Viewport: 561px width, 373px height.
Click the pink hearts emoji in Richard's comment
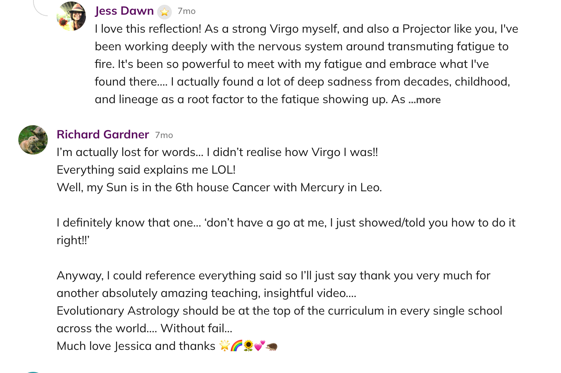tap(260, 346)
